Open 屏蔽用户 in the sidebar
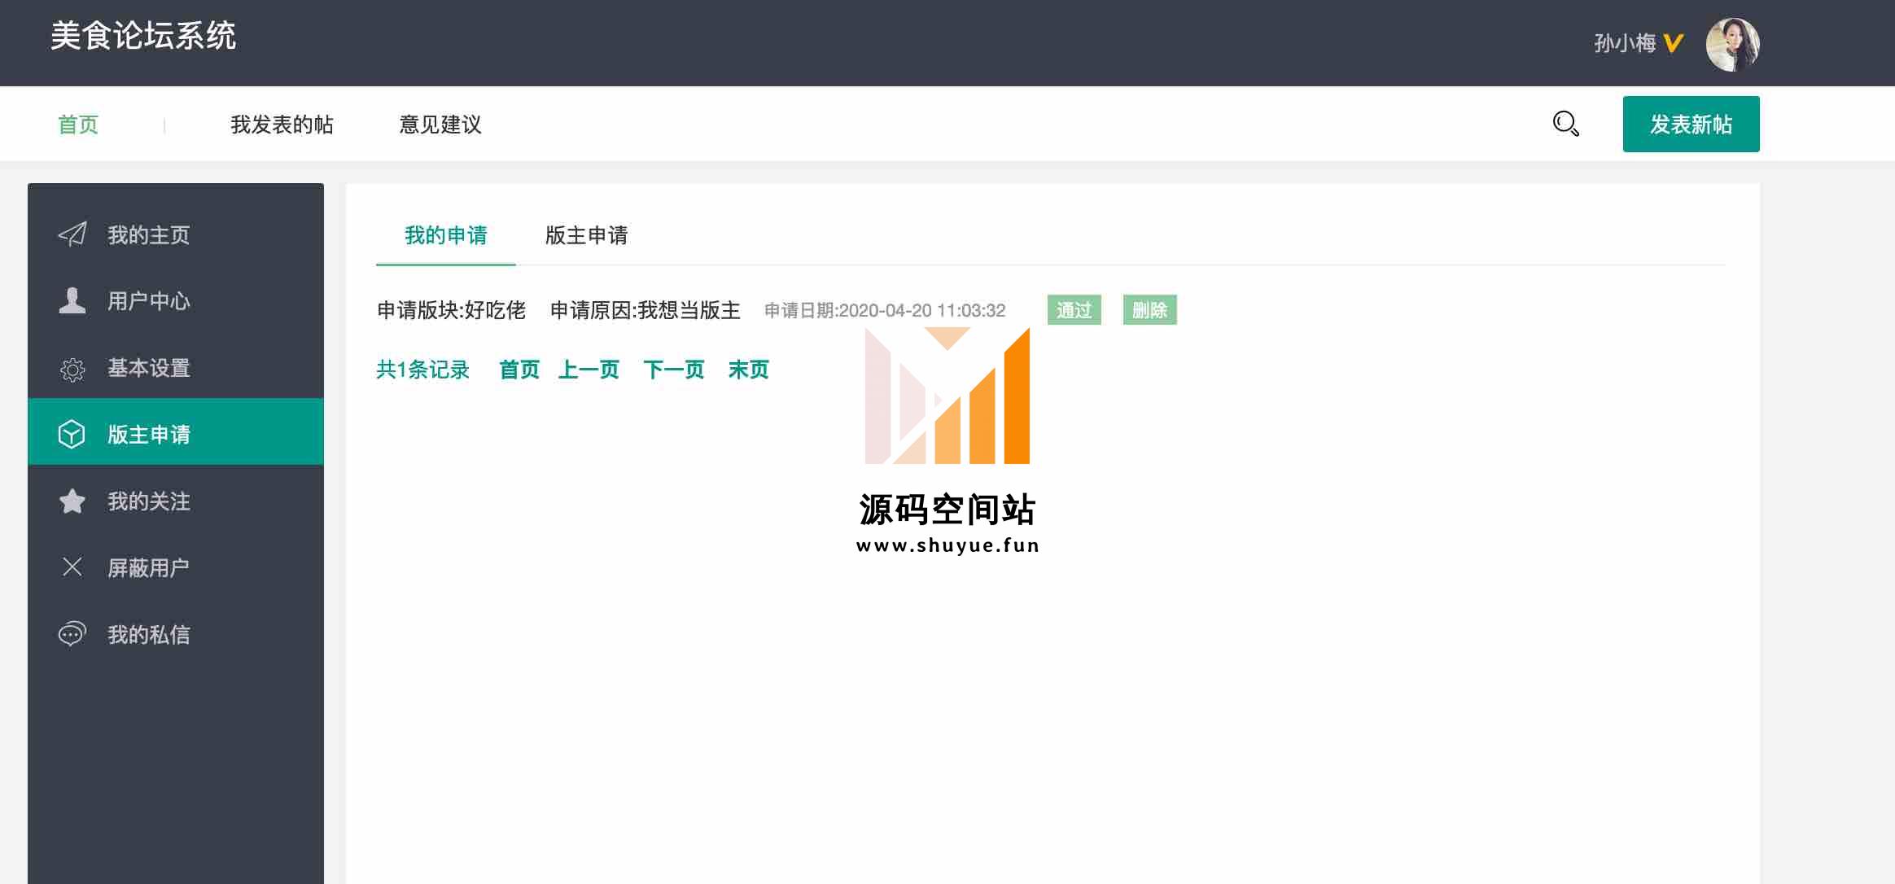 click(x=176, y=567)
